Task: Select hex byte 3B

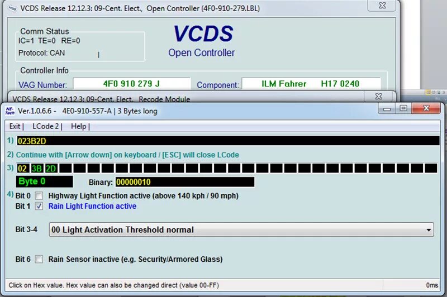Action: tap(36, 168)
